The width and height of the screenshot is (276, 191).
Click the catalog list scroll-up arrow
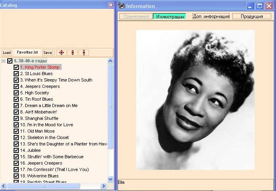click(111, 61)
